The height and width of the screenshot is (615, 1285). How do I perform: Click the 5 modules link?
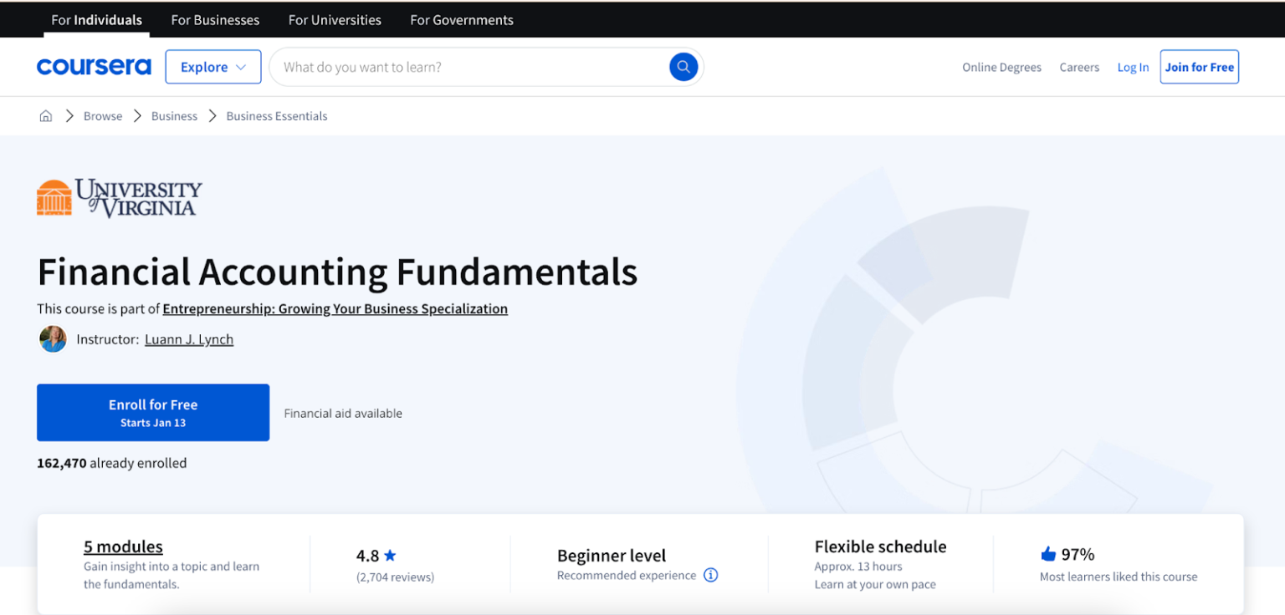pos(123,546)
